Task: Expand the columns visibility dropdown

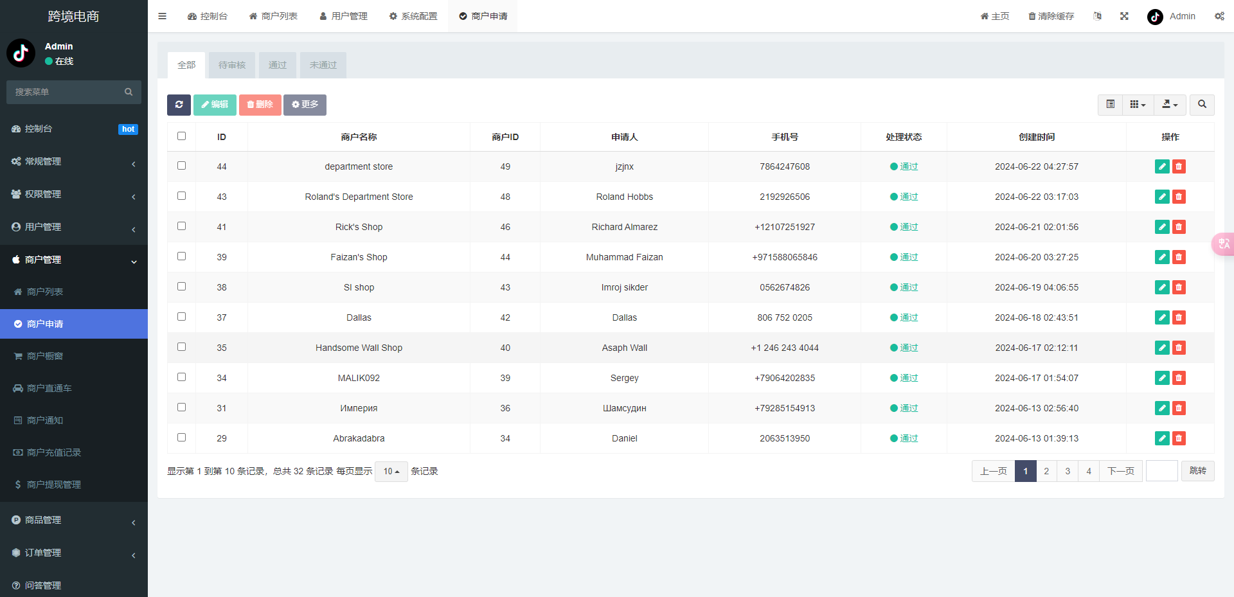Action: click(x=1138, y=104)
